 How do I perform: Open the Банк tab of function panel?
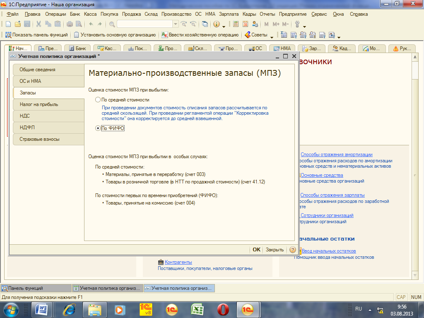(77, 48)
